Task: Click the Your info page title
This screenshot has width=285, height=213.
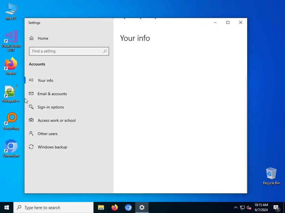Action: pos(135,38)
